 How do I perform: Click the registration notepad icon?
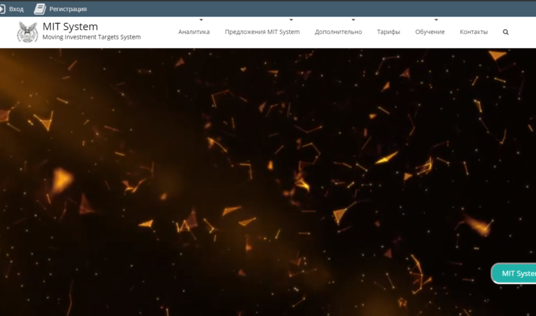click(x=40, y=9)
